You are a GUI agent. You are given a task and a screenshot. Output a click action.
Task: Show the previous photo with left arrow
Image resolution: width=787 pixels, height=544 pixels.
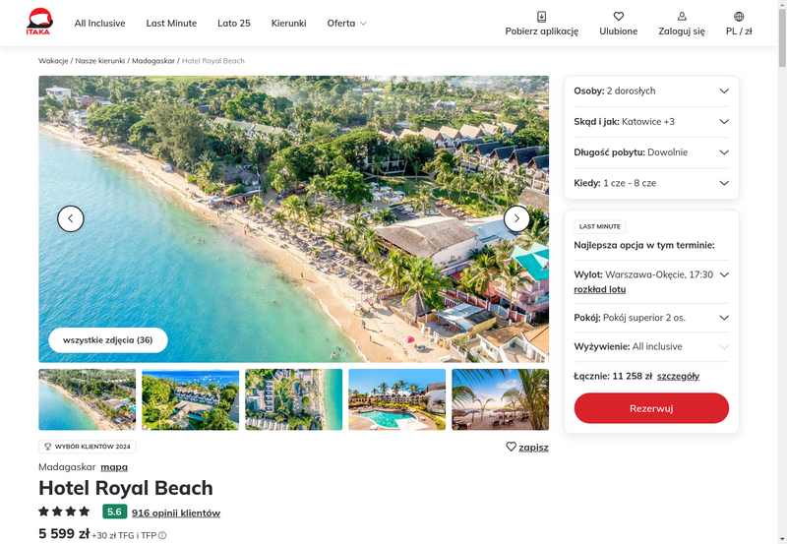coord(70,218)
